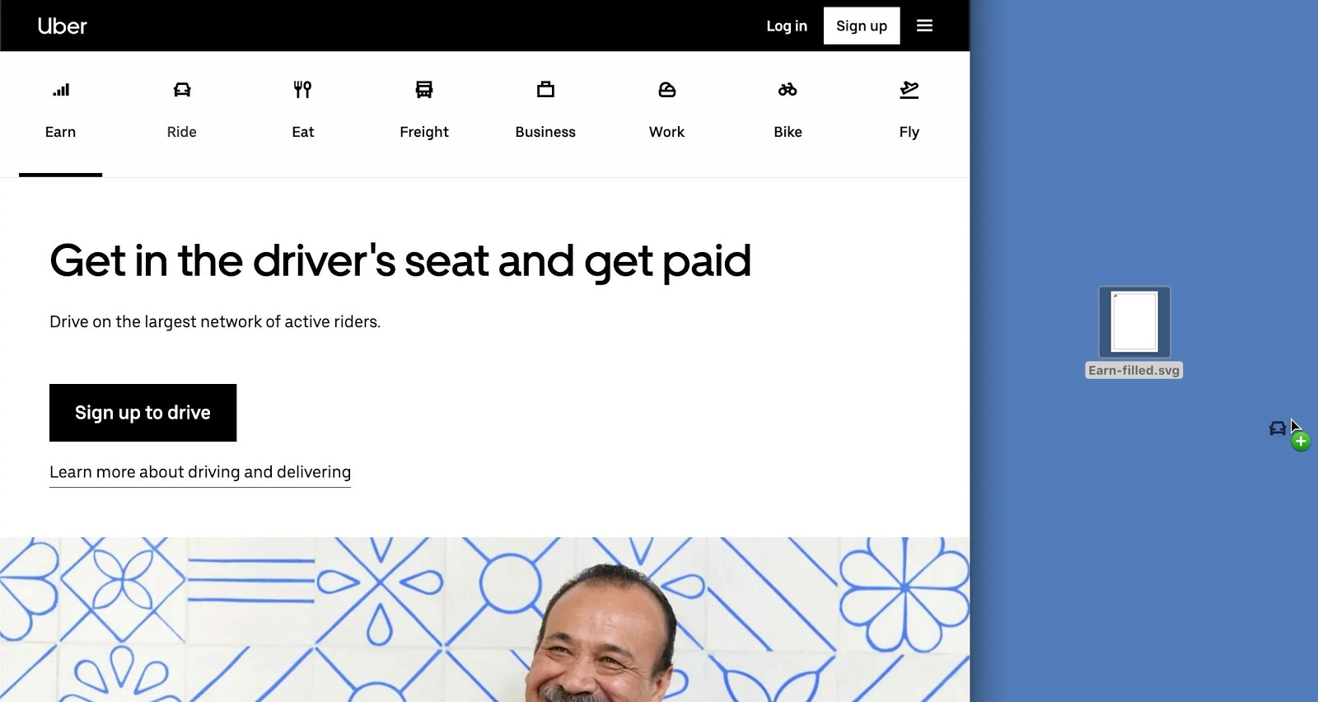The height and width of the screenshot is (702, 1318).
Task: Click the Sign up to drive button
Action: (143, 413)
